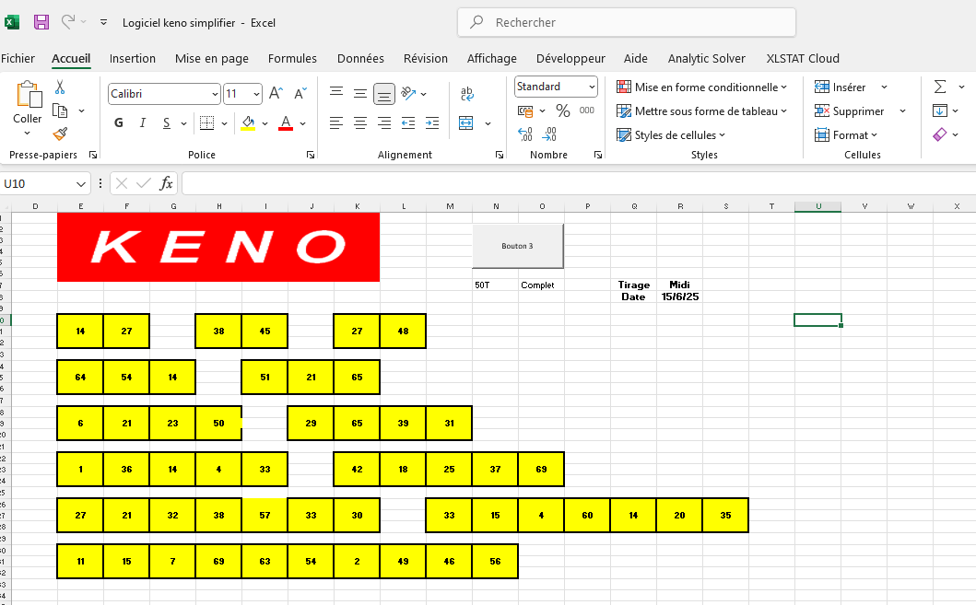Switch to the Formules tab
Screen dimensions: 976x605
pyautogui.click(x=292, y=58)
